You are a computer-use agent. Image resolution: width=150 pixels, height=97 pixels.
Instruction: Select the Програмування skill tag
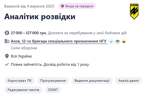pyautogui.click(x=53, y=81)
